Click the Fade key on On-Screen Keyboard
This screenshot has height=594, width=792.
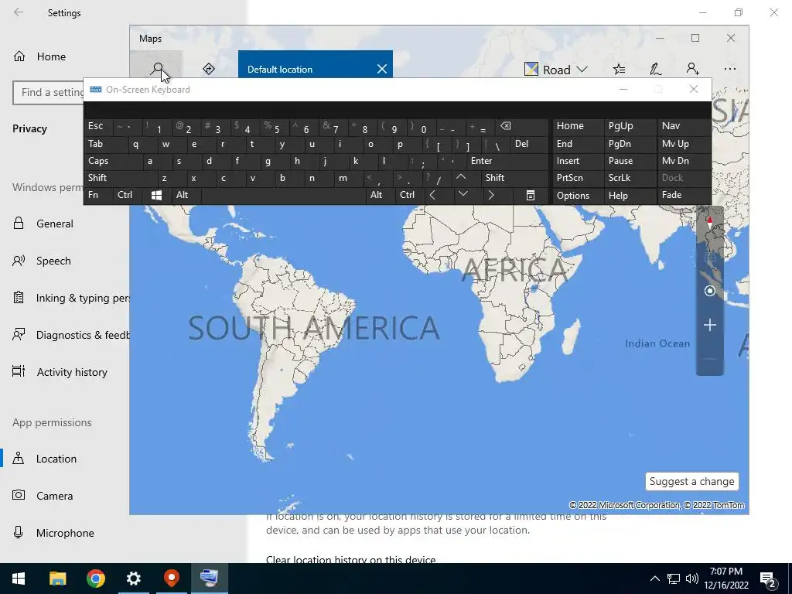(x=684, y=195)
